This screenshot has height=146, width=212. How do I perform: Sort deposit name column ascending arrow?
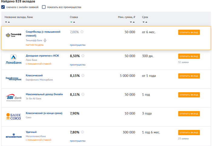point(9,22)
